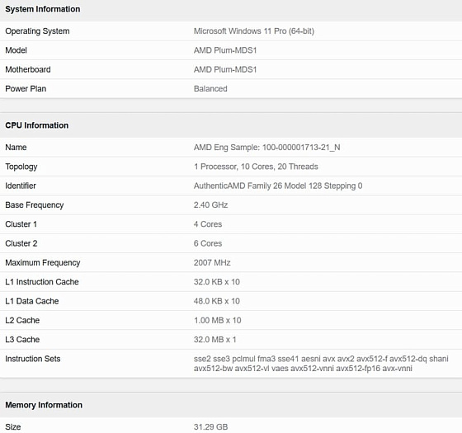Image resolution: width=462 pixels, height=433 pixels.
Task: Click the CPU Information section header
Action: (37, 125)
